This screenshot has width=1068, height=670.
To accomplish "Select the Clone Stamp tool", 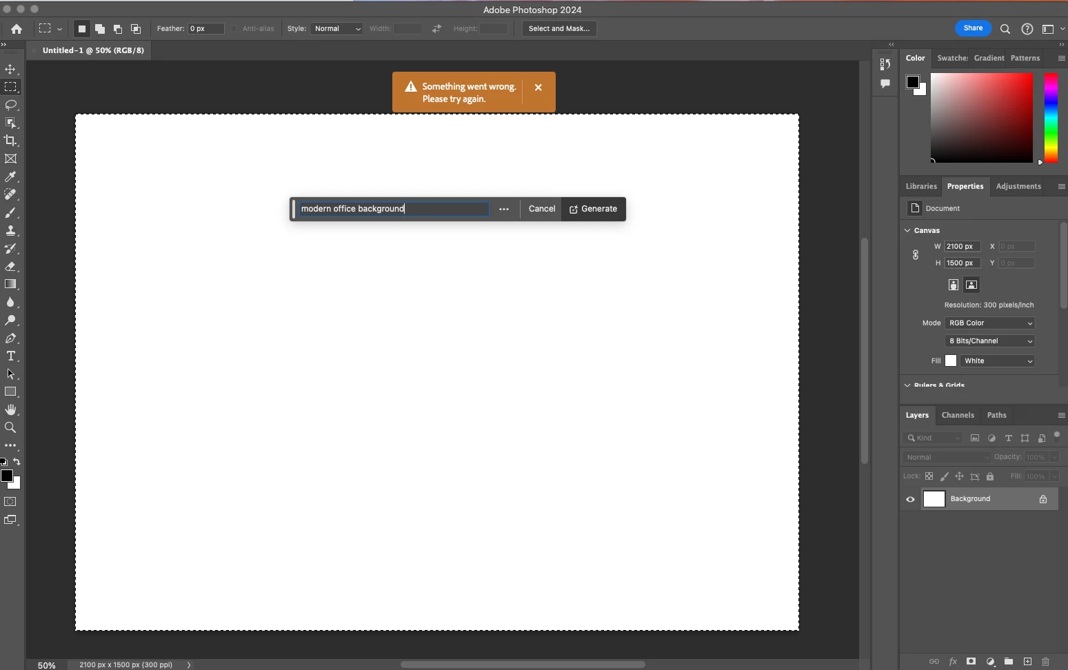I will [10, 231].
